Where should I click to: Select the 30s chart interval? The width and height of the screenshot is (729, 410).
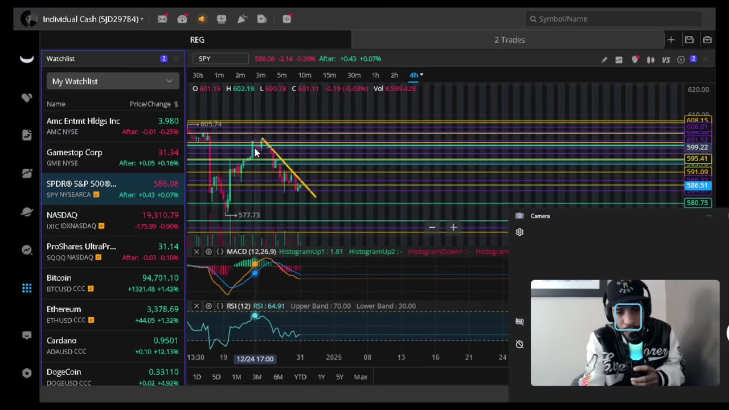(198, 75)
